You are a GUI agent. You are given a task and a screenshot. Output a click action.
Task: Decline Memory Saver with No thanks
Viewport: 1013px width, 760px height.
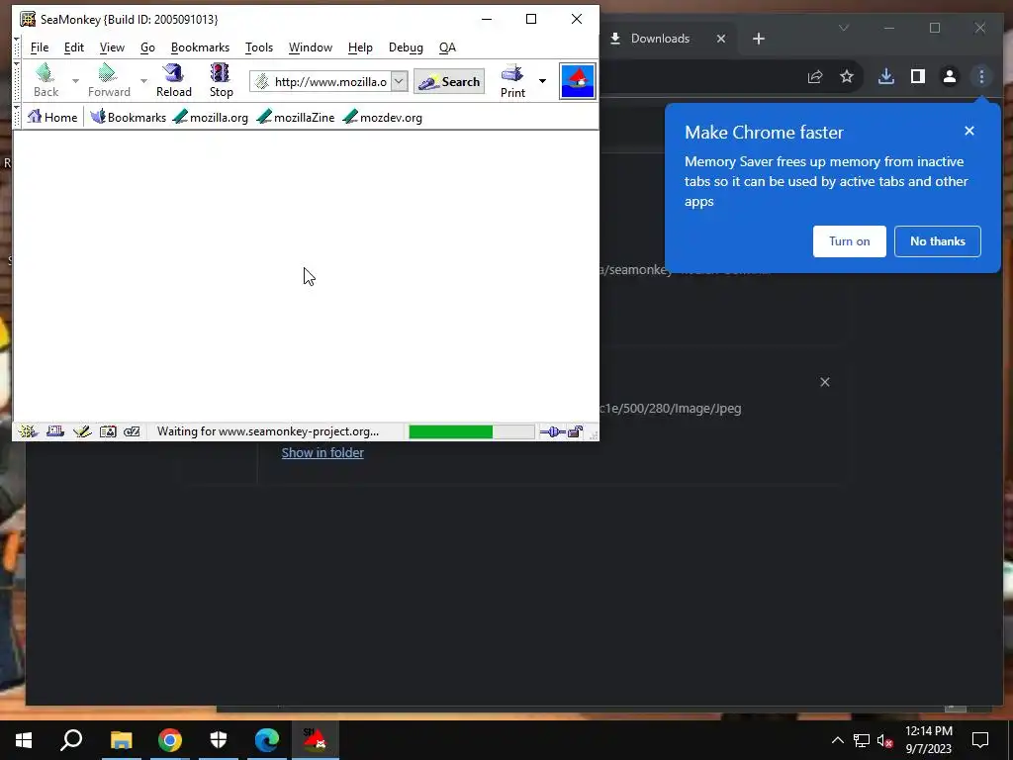[938, 241]
